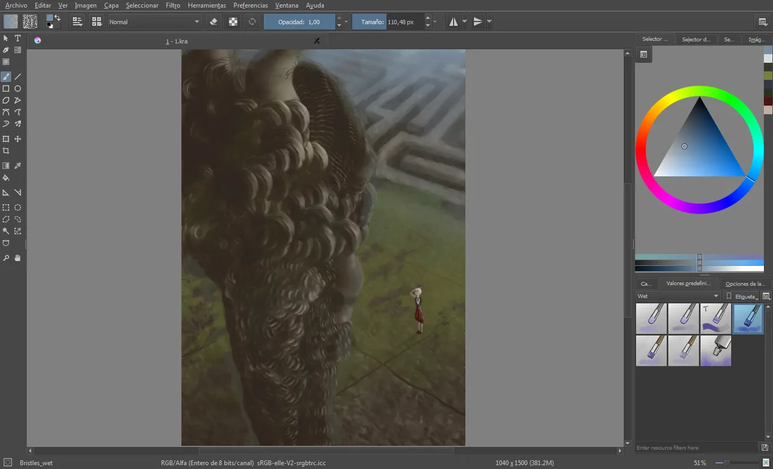
Task: Open color selector settings icon
Action: pos(644,54)
